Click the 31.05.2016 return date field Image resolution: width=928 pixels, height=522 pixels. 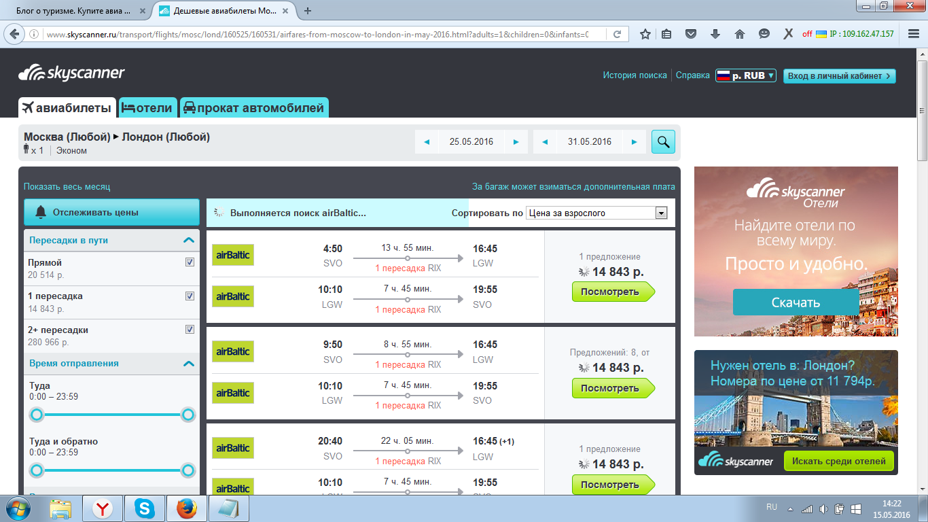coord(590,141)
